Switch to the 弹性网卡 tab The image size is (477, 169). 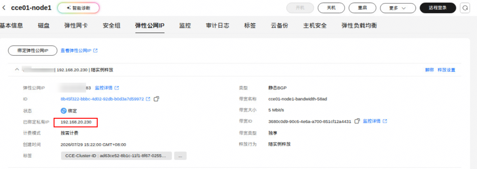click(76, 26)
